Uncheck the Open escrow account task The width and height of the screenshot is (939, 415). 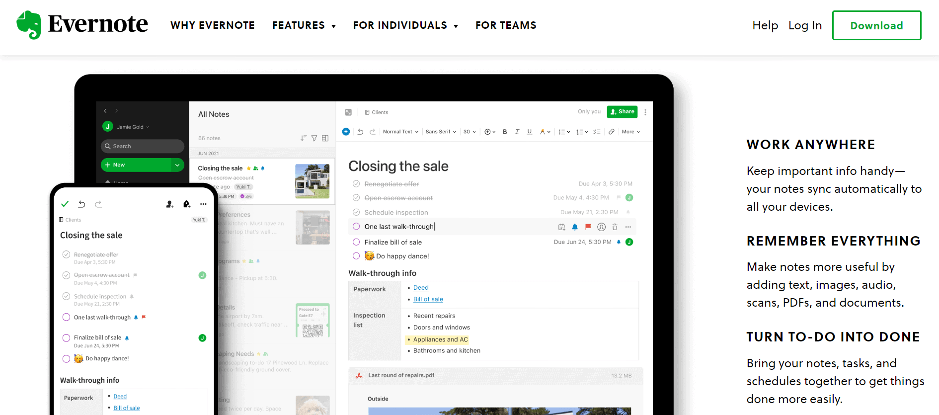(x=356, y=198)
